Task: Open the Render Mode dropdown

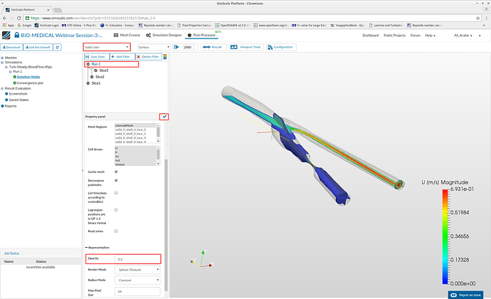Action: (x=137, y=270)
